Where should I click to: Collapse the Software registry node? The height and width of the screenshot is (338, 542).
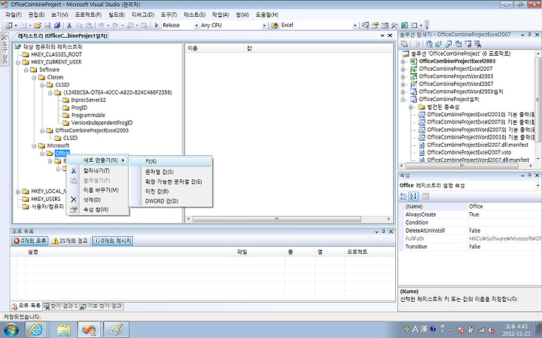pos(26,70)
